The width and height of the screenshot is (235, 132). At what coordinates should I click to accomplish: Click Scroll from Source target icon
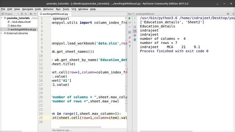[x=22, y=14]
